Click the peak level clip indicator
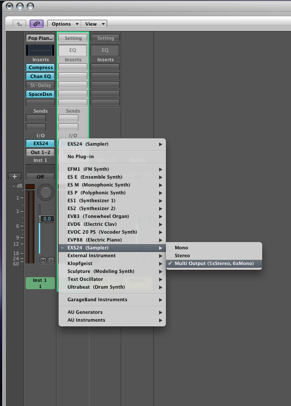The image size is (291, 406). click(30, 186)
